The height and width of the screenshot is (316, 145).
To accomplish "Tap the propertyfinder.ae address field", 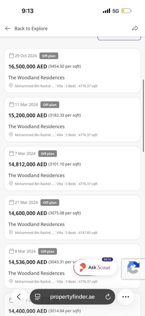I will pyautogui.click(x=72, y=297).
